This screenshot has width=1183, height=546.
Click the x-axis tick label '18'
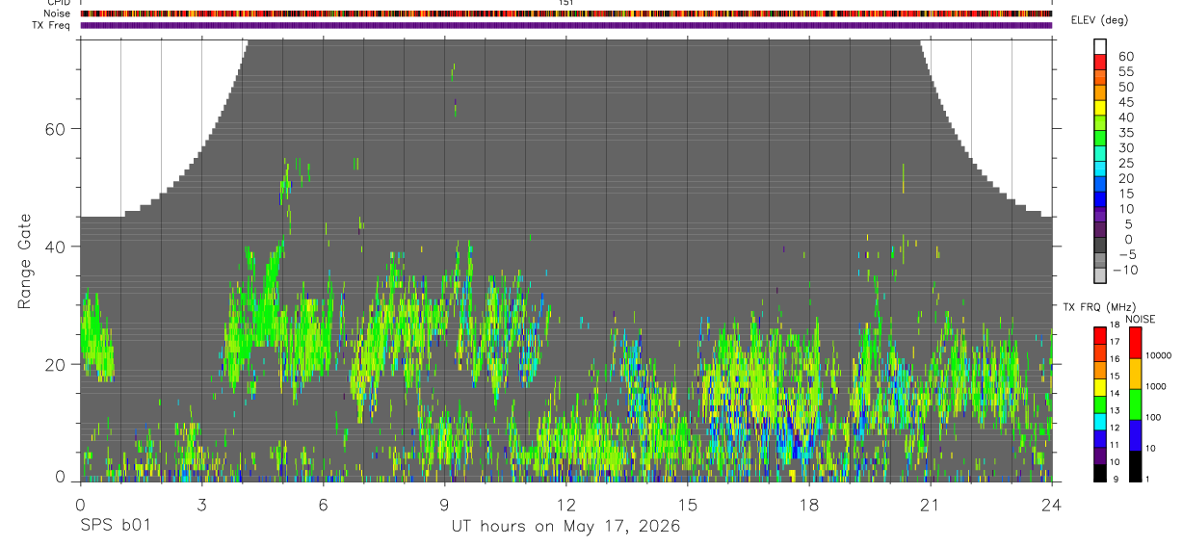[809, 504]
